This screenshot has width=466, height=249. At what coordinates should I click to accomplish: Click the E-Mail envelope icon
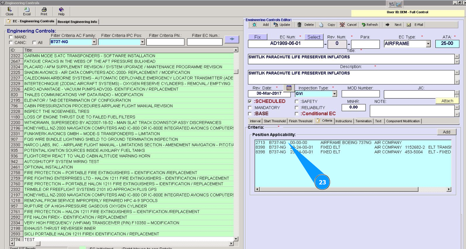click(x=409, y=25)
